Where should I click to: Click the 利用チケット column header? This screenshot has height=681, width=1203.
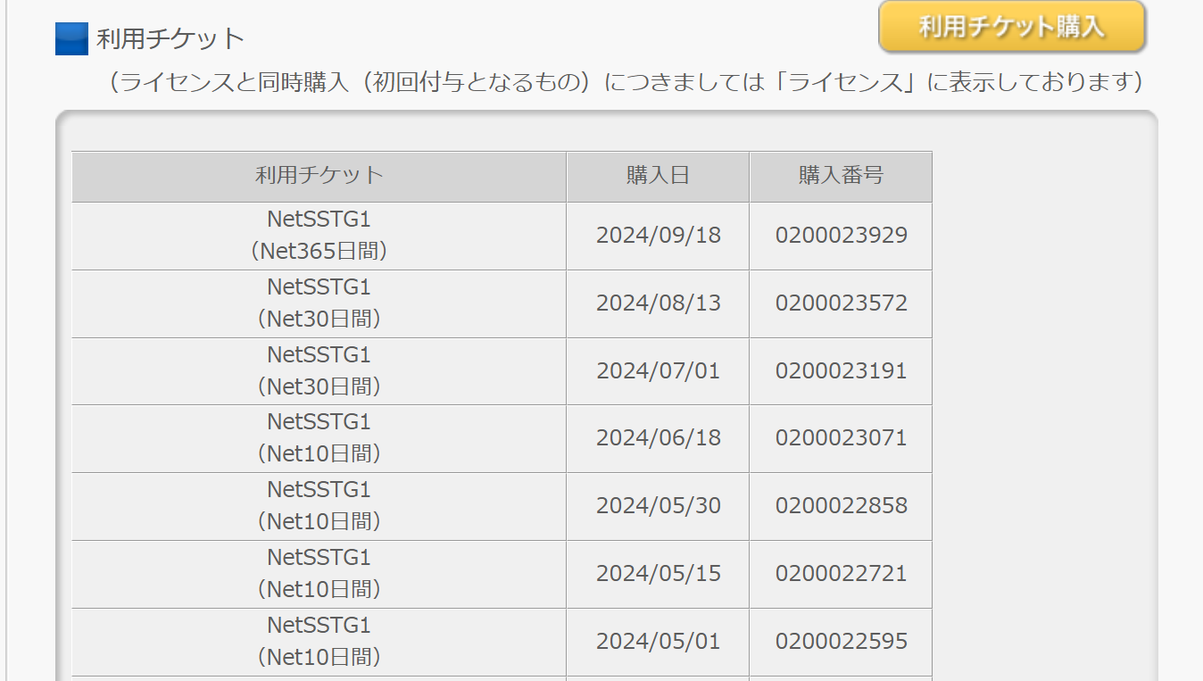[319, 176]
